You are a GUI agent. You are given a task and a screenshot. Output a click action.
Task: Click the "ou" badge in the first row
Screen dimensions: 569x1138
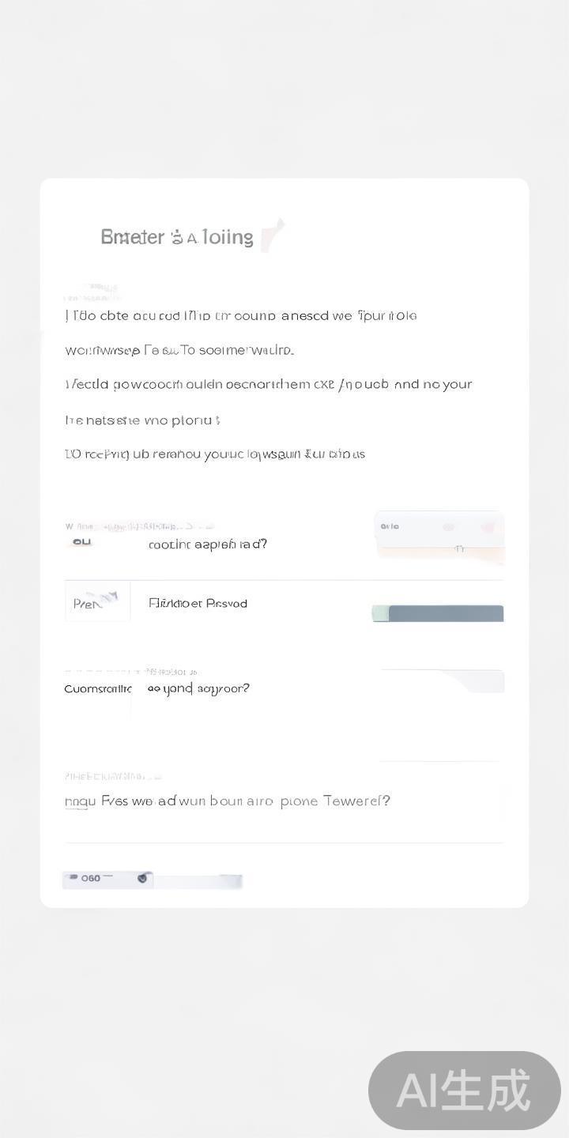(82, 542)
